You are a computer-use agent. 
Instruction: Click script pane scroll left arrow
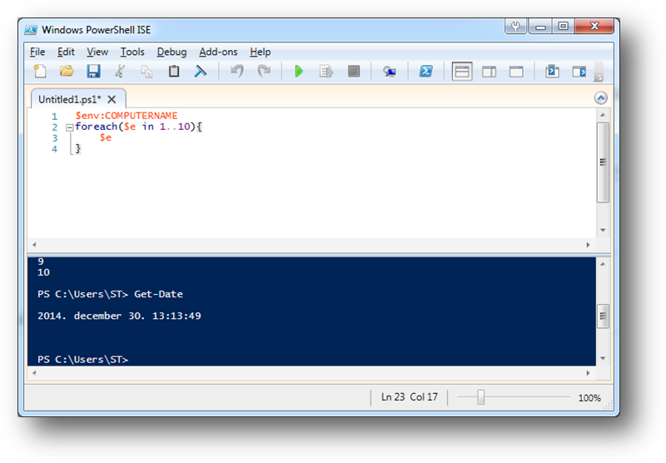coord(34,245)
